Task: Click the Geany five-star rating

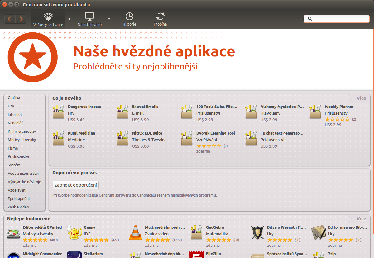Action: click(x=96, y=240)
